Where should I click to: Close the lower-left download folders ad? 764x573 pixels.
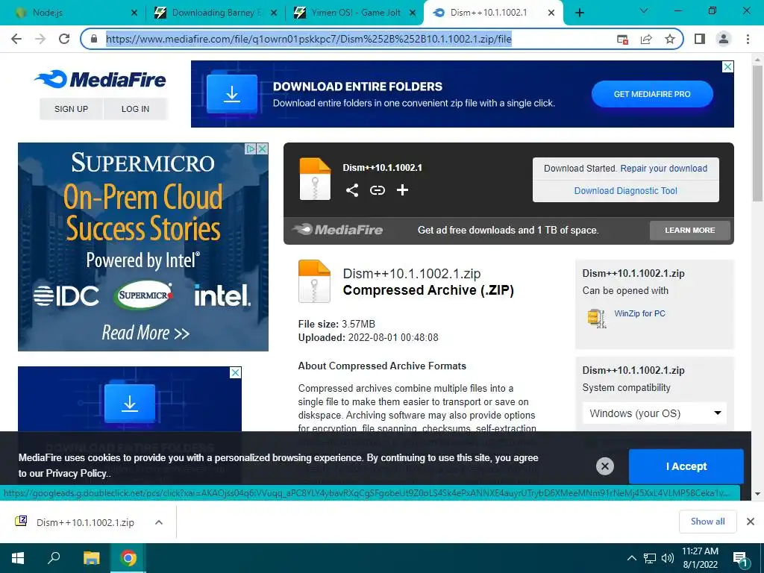(x=235, y=373)
